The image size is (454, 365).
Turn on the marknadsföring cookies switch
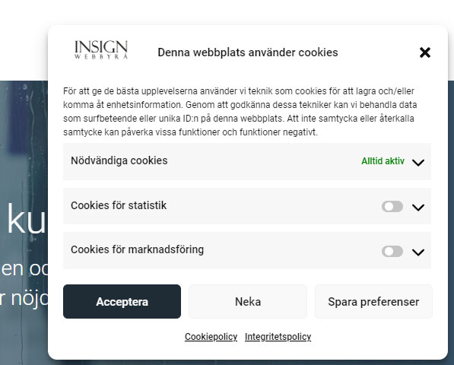(392, 251)
